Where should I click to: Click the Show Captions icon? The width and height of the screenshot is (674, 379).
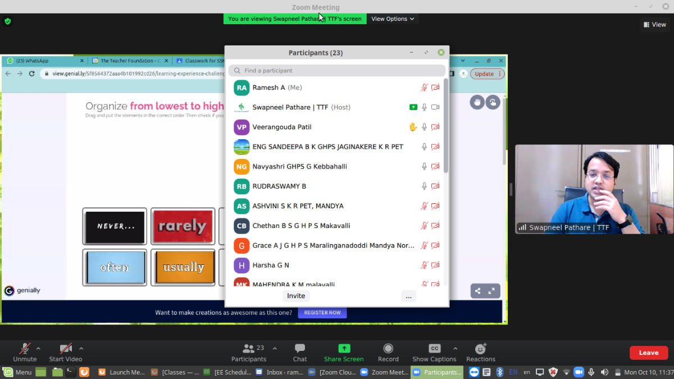pos(434,349)
